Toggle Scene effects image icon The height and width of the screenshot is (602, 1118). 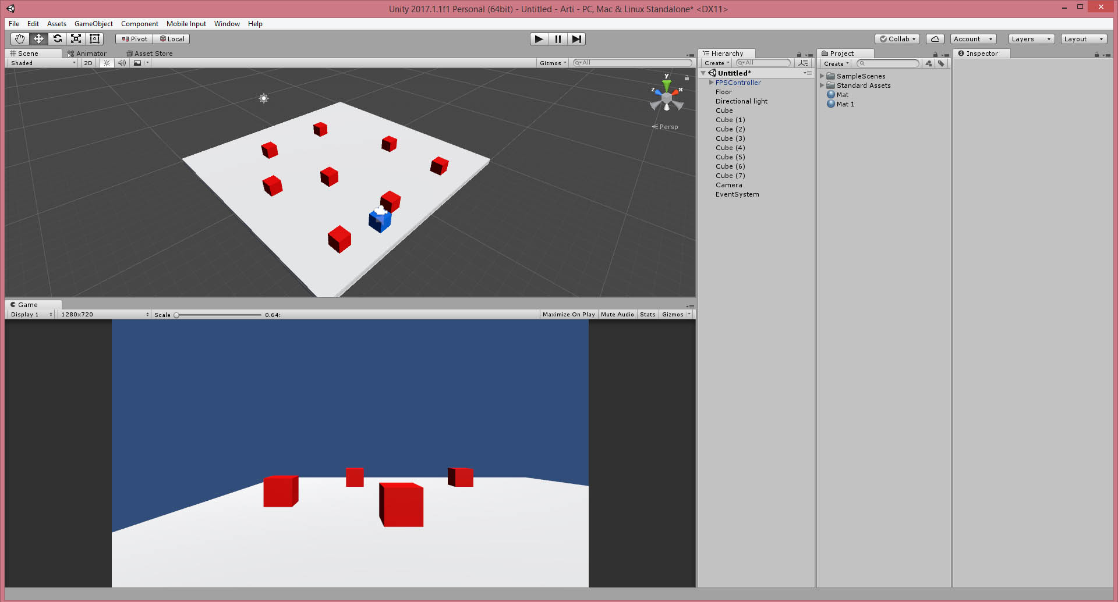(x=137, y=63)
